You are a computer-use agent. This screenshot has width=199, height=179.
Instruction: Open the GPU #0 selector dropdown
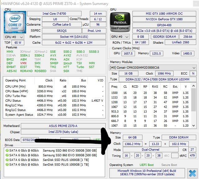(120, 37)
